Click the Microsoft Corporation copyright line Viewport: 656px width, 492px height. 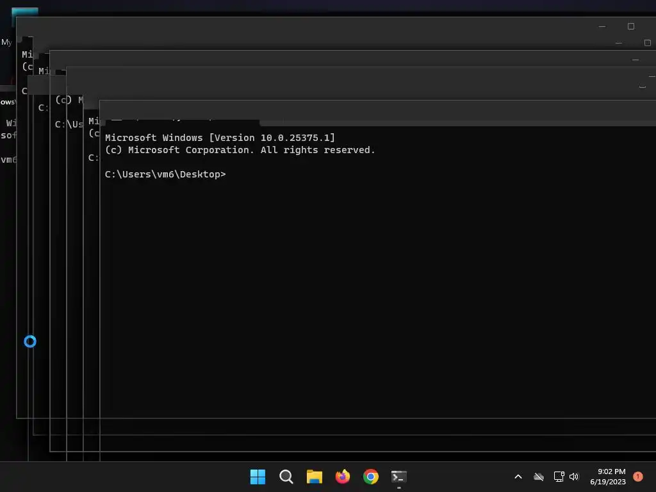tap(240, 150)
